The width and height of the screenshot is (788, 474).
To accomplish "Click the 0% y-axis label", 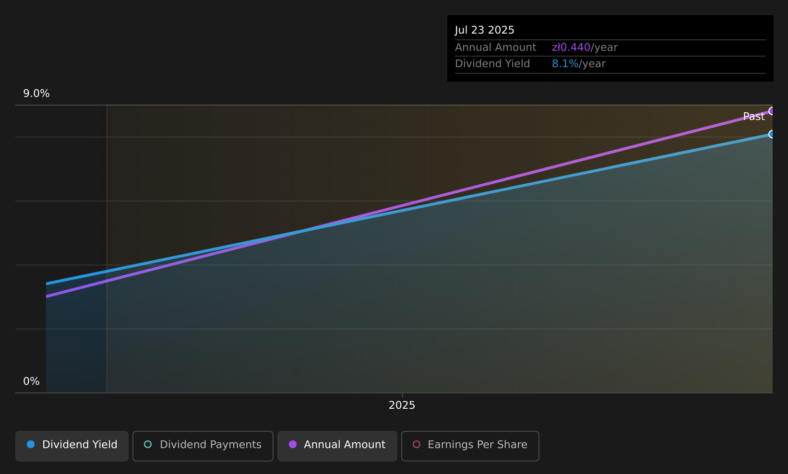I will (x=32, y=381).
